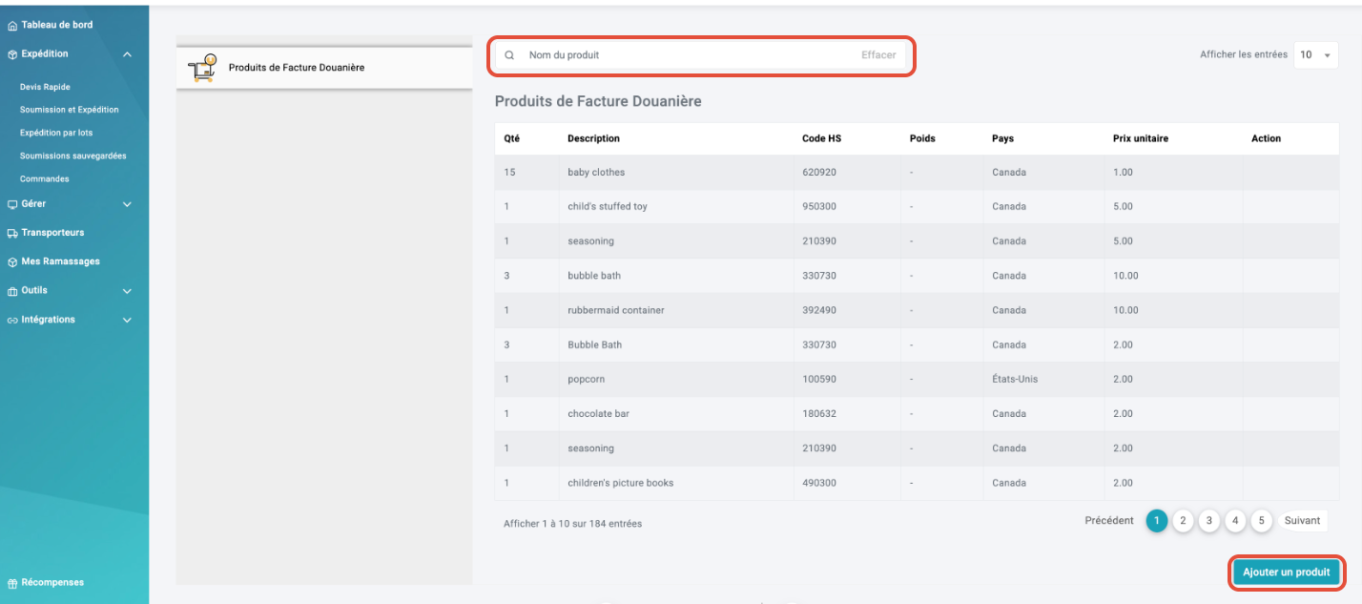Click the Action column header

pyautogui.click(x=1266, y=138)
